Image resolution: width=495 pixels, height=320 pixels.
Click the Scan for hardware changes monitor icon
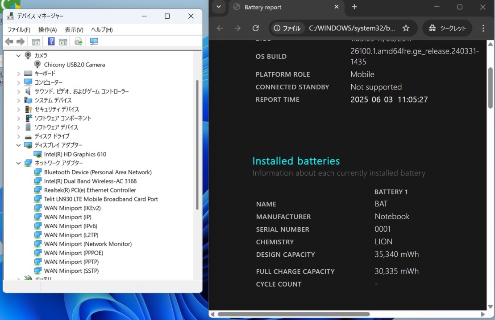(x=94, y=41)
